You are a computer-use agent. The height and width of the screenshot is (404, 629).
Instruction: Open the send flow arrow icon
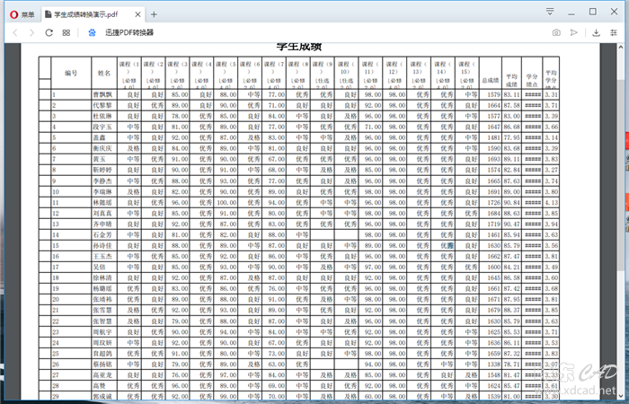pos(574,32)
